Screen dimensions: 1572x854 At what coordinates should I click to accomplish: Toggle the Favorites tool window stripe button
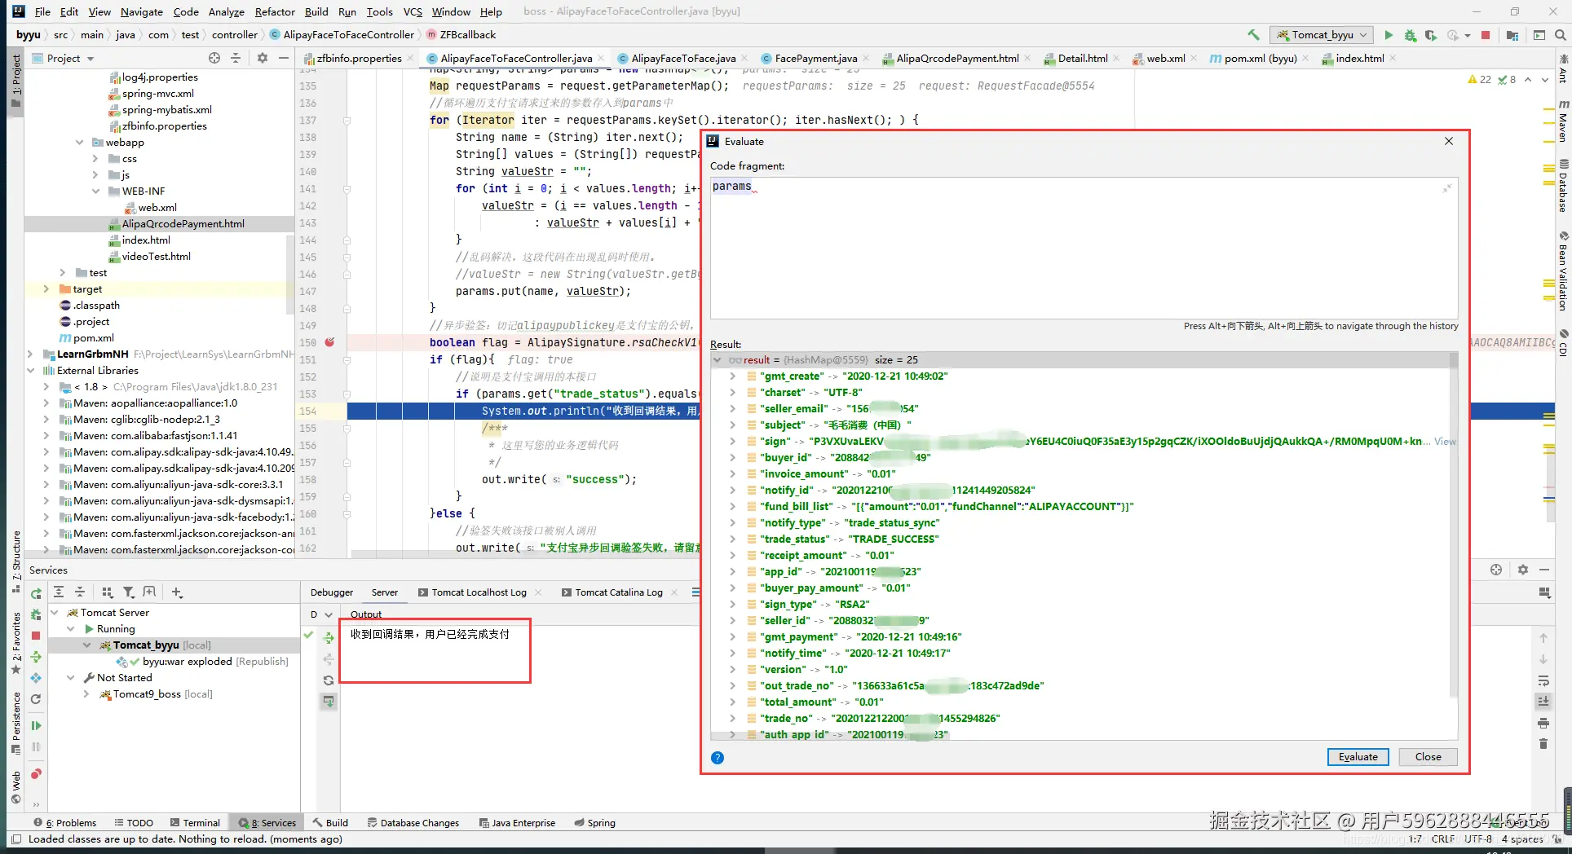tap(15, 644)
